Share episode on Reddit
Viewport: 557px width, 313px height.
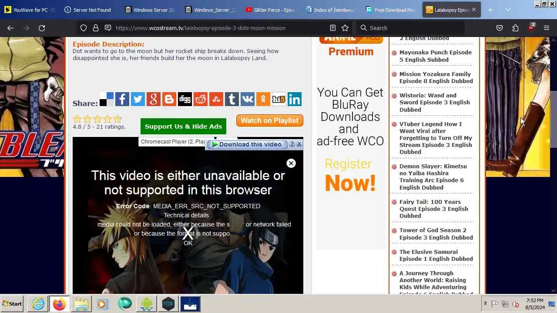[201, 99]
